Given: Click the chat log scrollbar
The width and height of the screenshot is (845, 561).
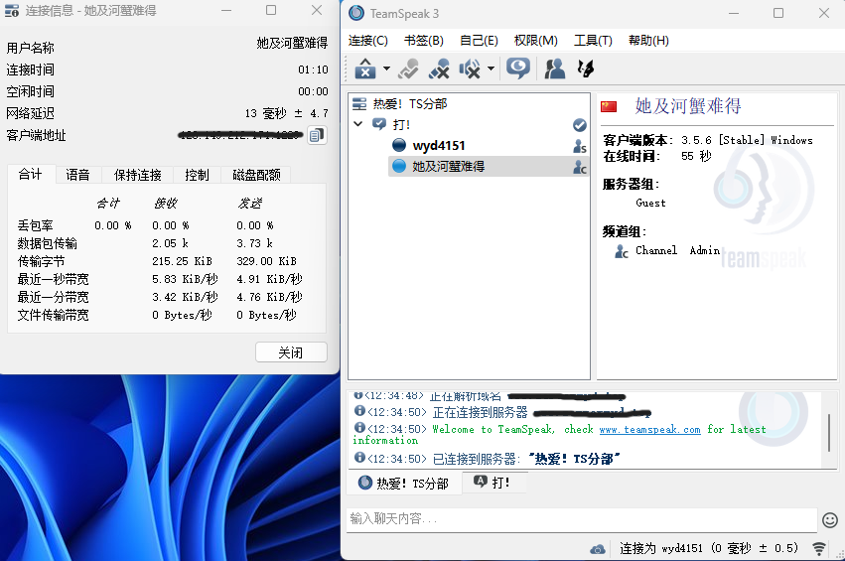Looking at the screenshot, I should 829,432.
